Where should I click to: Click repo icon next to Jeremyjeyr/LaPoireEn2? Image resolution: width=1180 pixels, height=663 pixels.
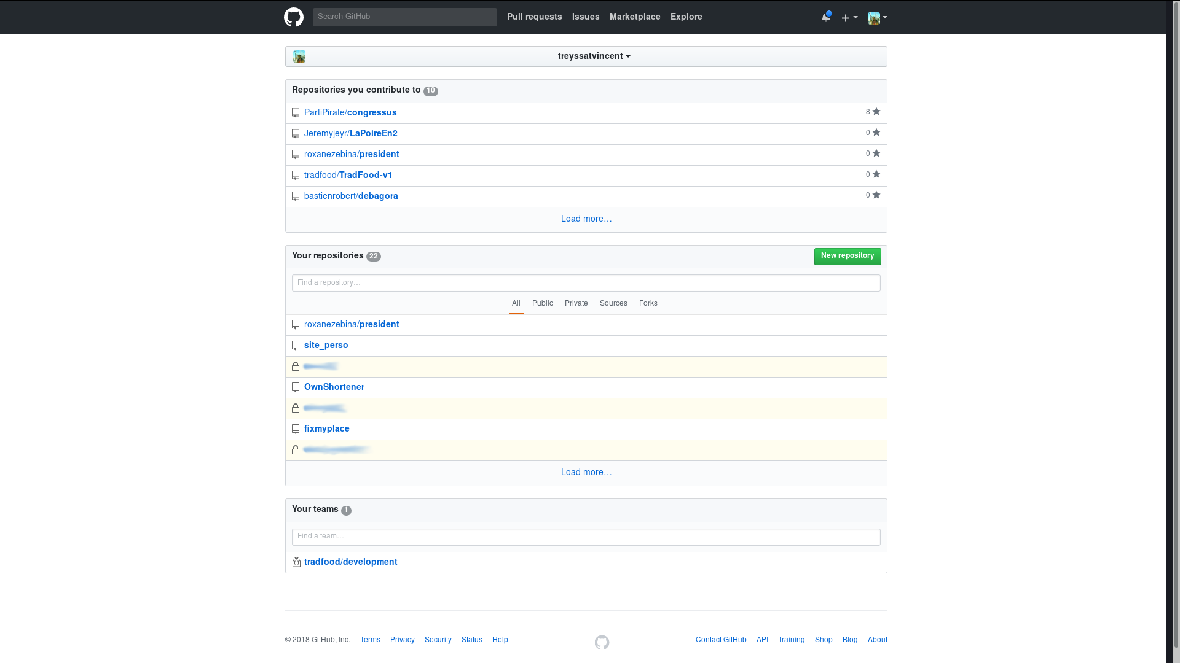[296, 134]
